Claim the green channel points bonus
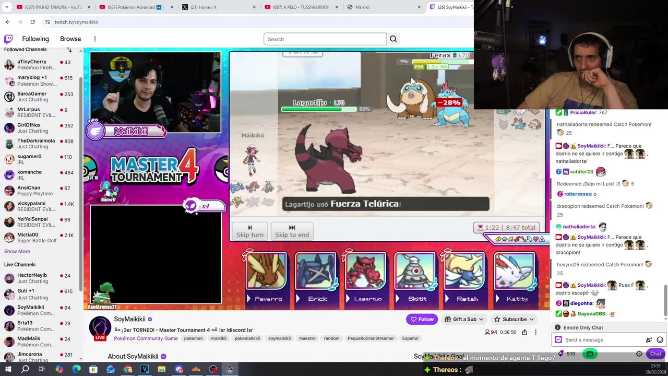This screenshot has width=668, height=376. [590, 354]
